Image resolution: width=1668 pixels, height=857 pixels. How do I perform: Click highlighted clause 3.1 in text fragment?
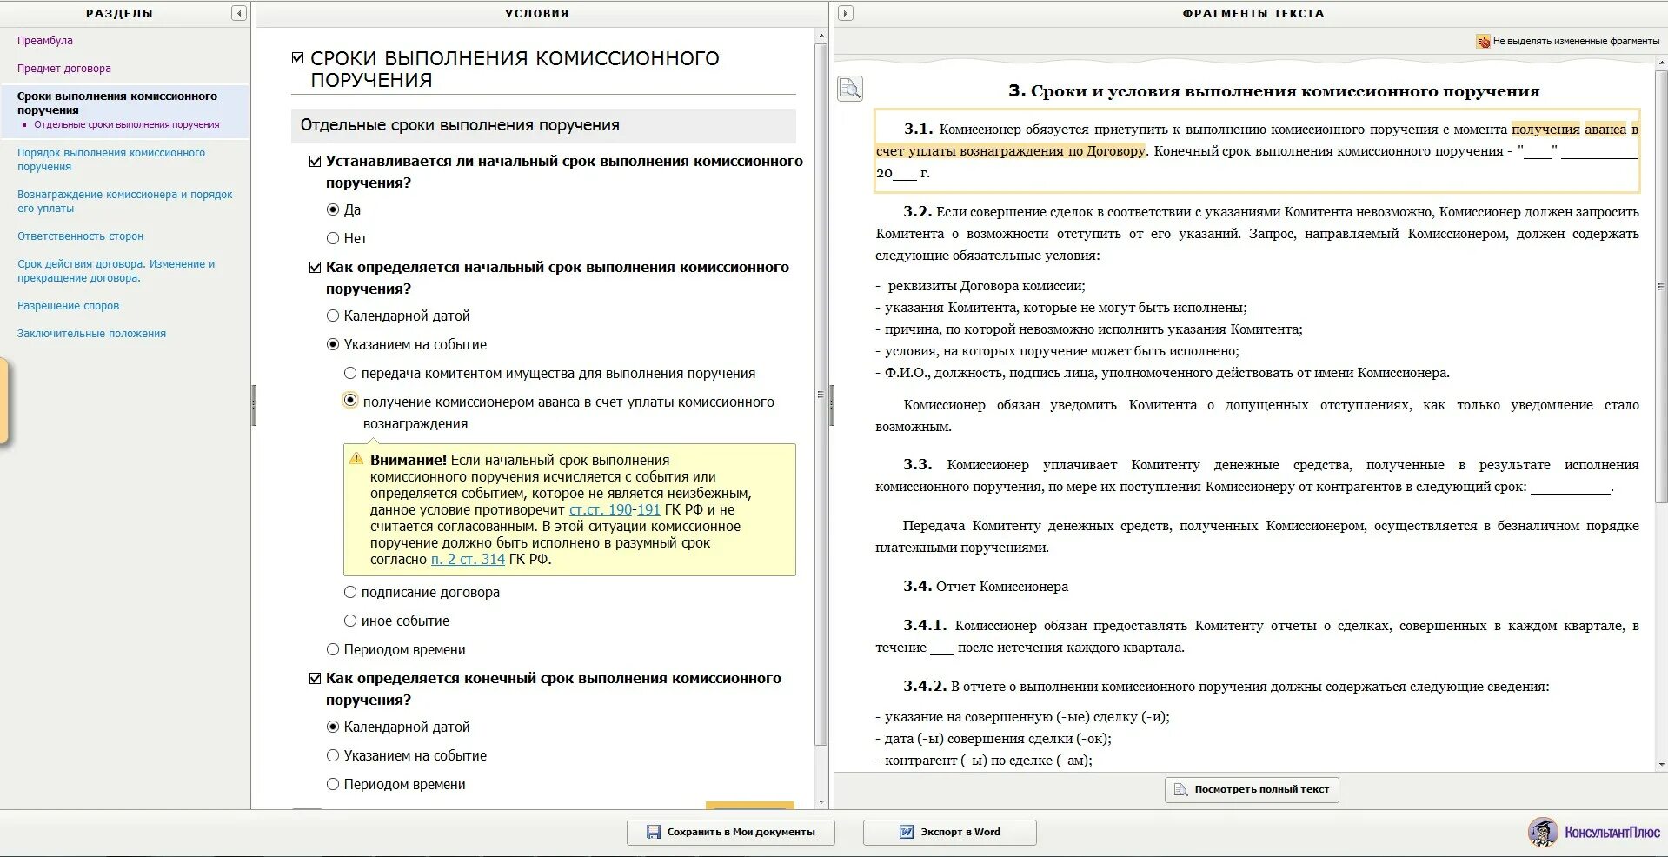tap(1257, 151)
